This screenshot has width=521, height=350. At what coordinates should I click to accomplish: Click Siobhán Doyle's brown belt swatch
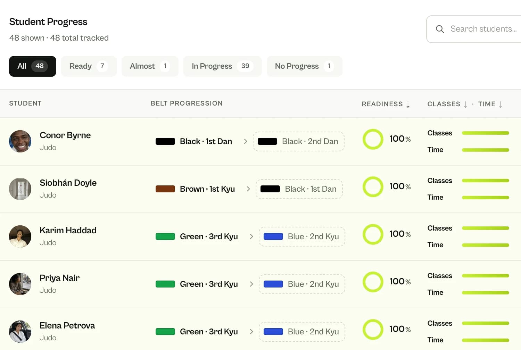(x=165, y=189)
